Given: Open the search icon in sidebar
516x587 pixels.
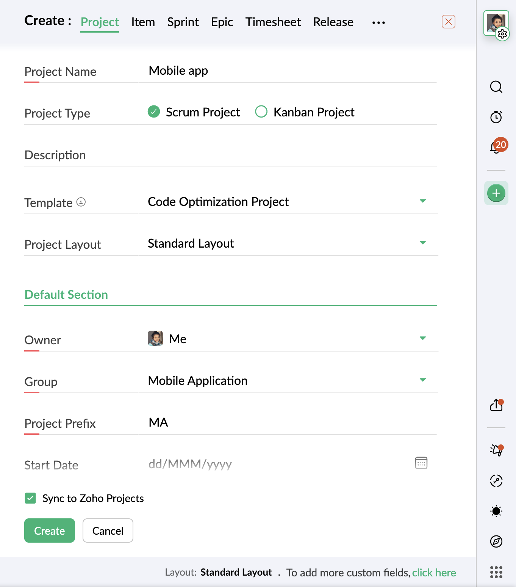Looking at the screenshot, I should pos(496,87).
